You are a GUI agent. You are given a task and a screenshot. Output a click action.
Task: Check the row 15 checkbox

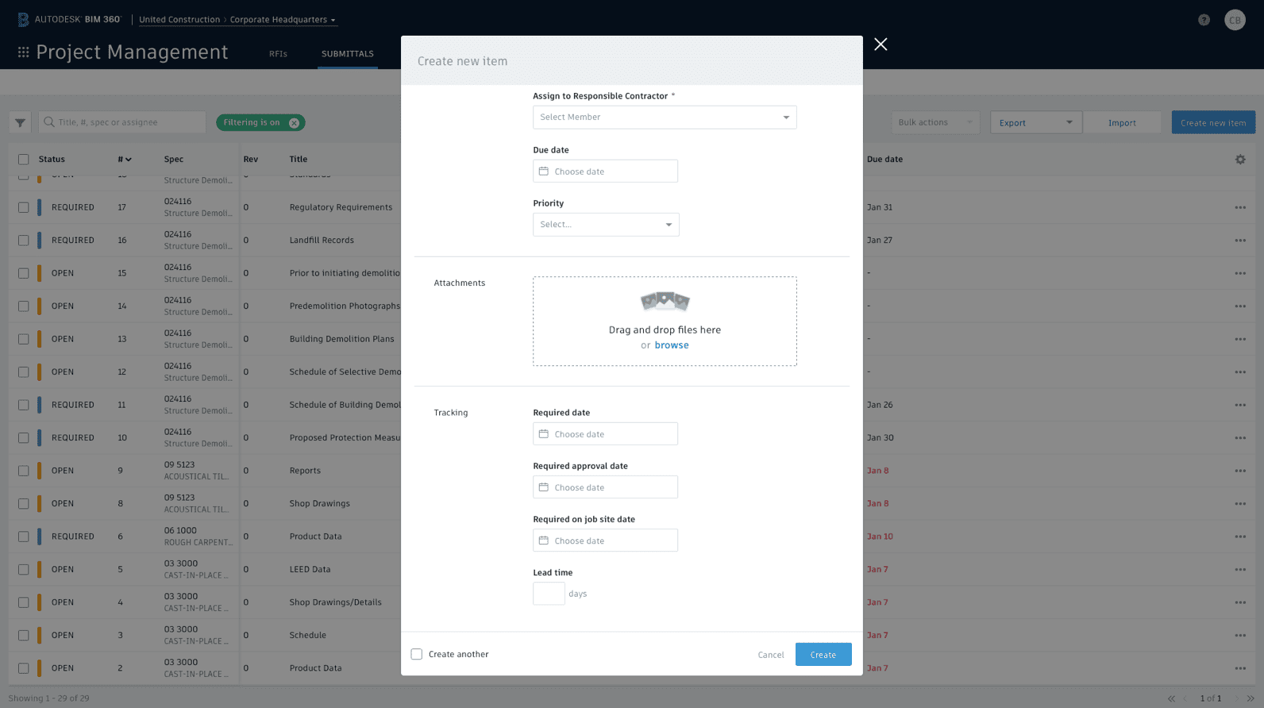tap(24, 273)
